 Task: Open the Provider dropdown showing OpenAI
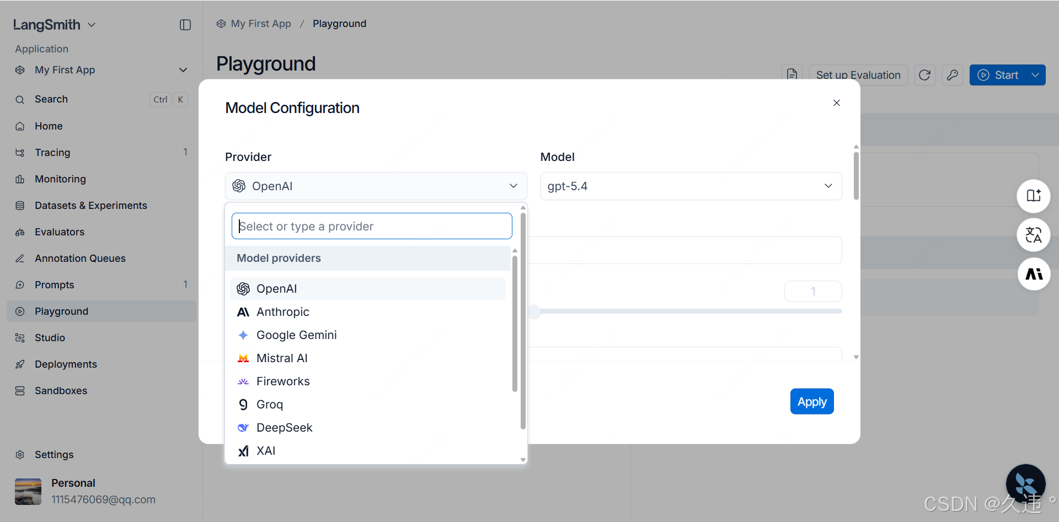(x=376, y=186)
